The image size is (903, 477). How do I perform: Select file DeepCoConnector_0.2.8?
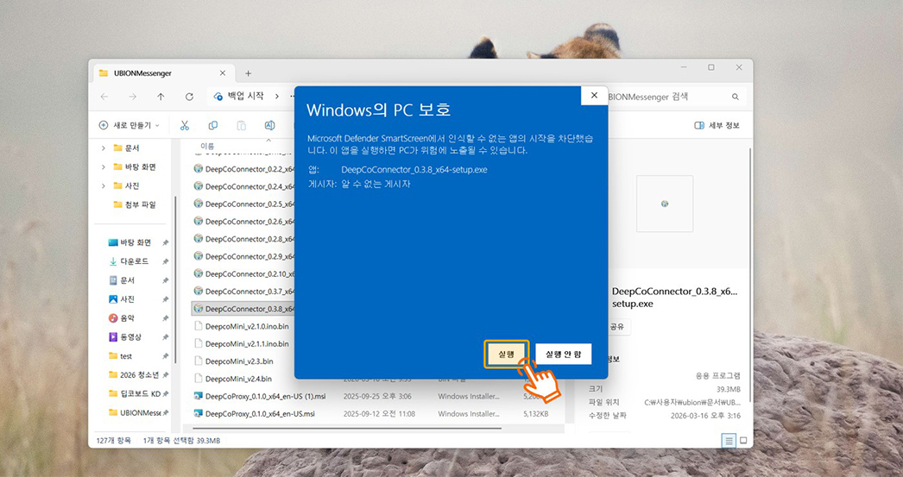click(x=243, y=239)
